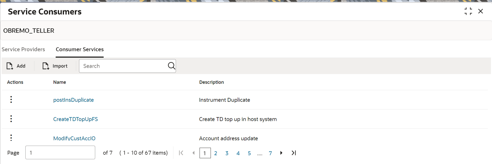492x164 pixels.
Task: Close the Service Consumers dialog
Action: [x=481, y=11]
